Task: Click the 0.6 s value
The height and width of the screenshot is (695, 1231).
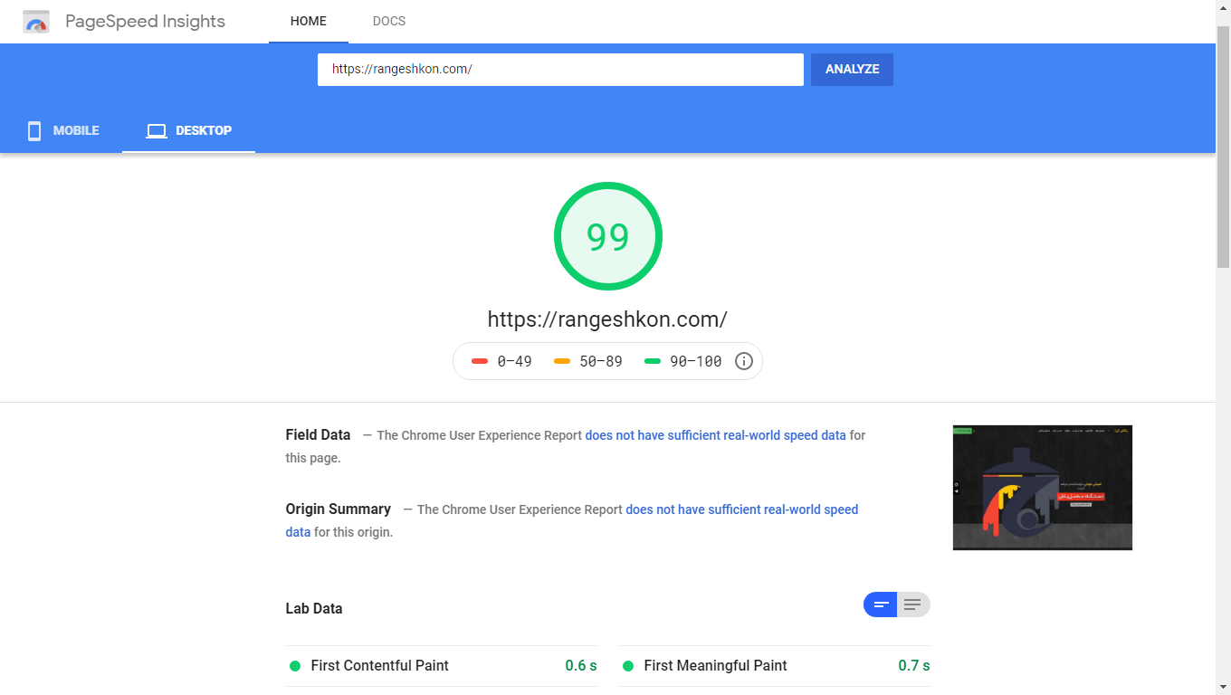Action: 581,665
